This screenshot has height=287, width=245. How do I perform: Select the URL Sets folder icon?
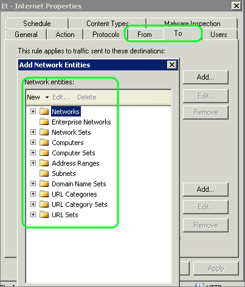(44, 215)
